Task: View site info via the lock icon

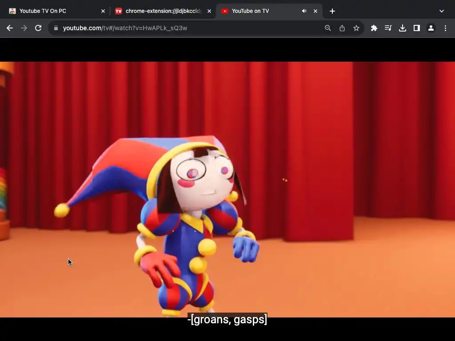Action: (56, 28)
